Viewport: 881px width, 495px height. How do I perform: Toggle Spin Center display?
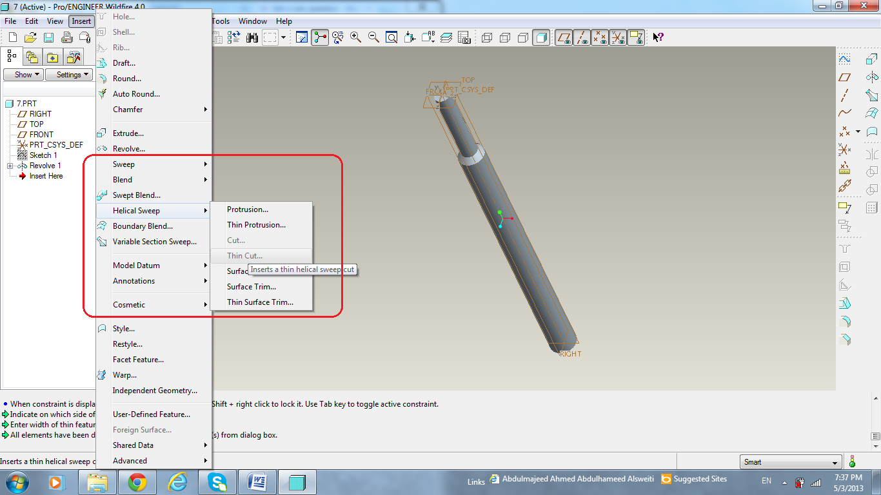[x=320, y=37]
